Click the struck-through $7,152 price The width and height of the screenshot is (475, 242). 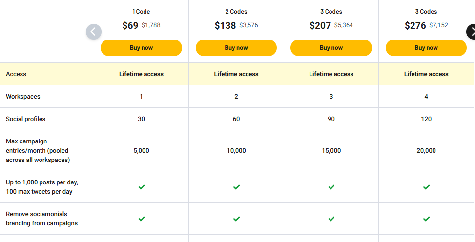[438, 25]
